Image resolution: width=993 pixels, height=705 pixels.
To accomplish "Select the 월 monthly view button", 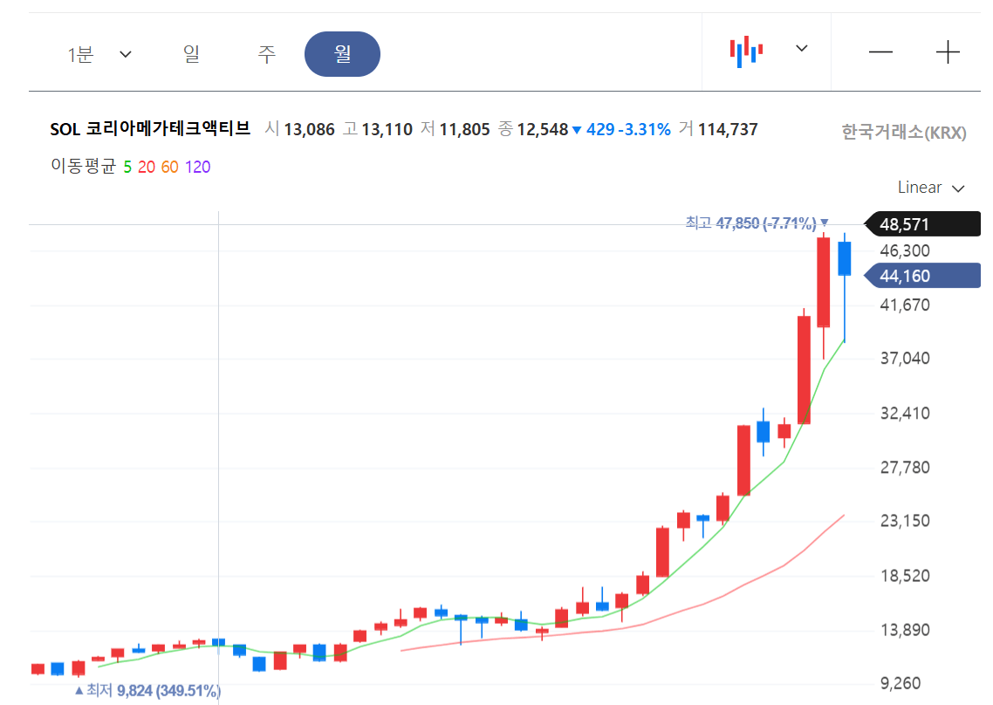I will point(342,53).
